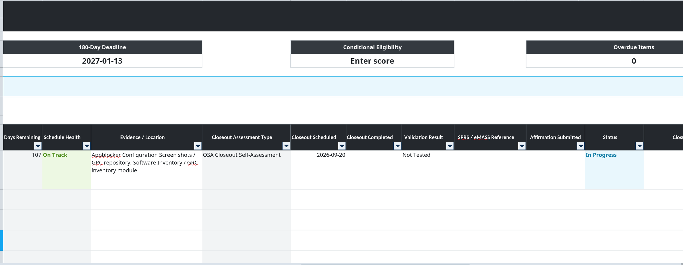Select the 'Enter score' Conditional Eligibility cell
This screenshot has height=265, width=683.
tap(372, 61)
